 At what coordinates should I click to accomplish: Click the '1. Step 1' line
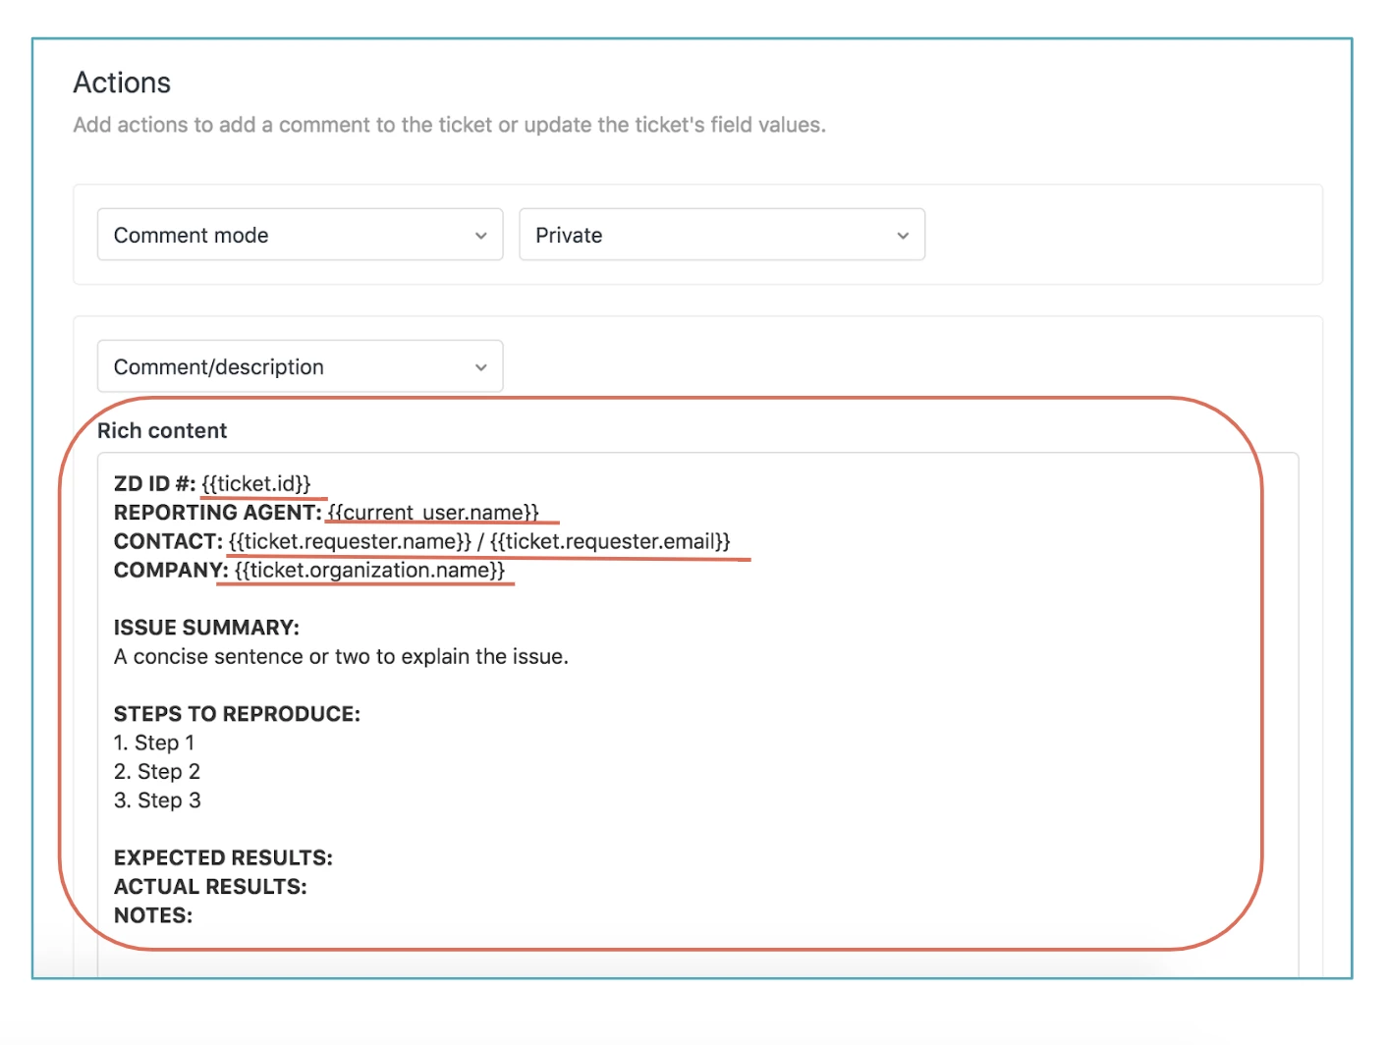point(154,743)
